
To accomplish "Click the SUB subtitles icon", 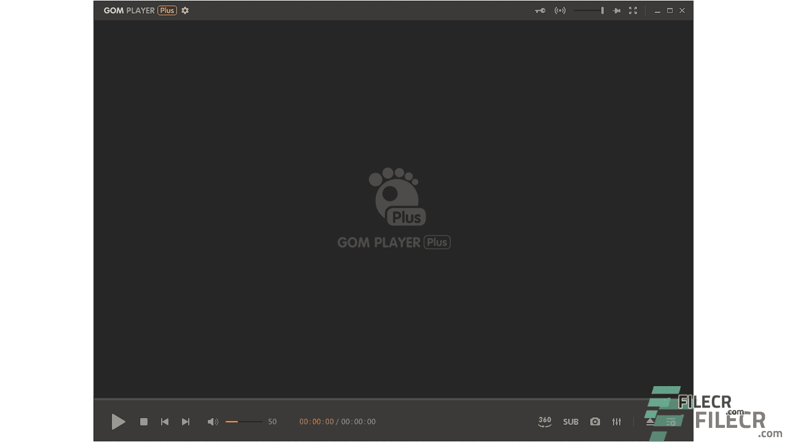I will pos(571,422).
